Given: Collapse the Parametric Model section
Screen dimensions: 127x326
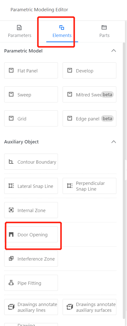Looking at the screenshot, I should 114,51.
